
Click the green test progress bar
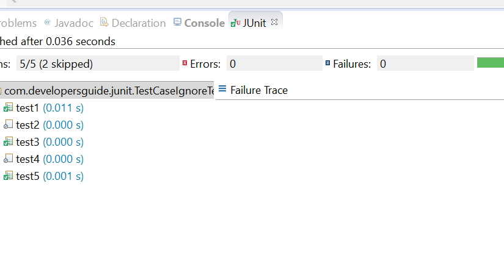coord(490,63)
